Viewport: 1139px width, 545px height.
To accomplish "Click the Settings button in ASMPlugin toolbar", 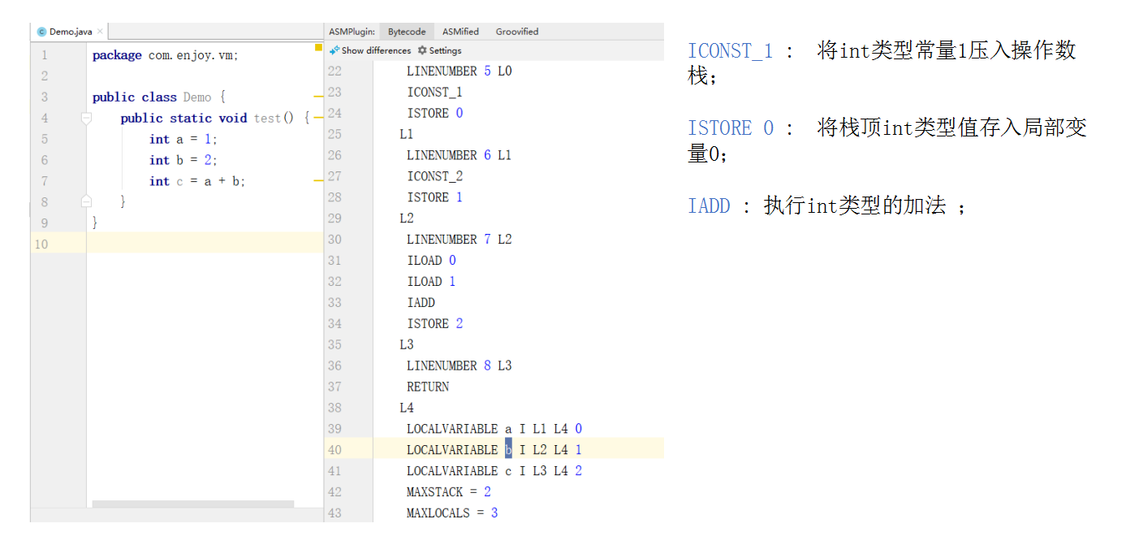I will (x=439, y=50).
